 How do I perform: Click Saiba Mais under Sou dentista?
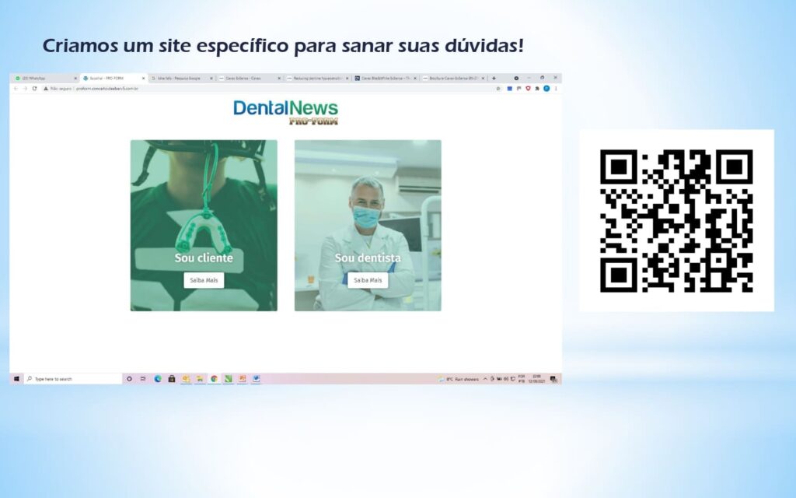coord(368,280)
